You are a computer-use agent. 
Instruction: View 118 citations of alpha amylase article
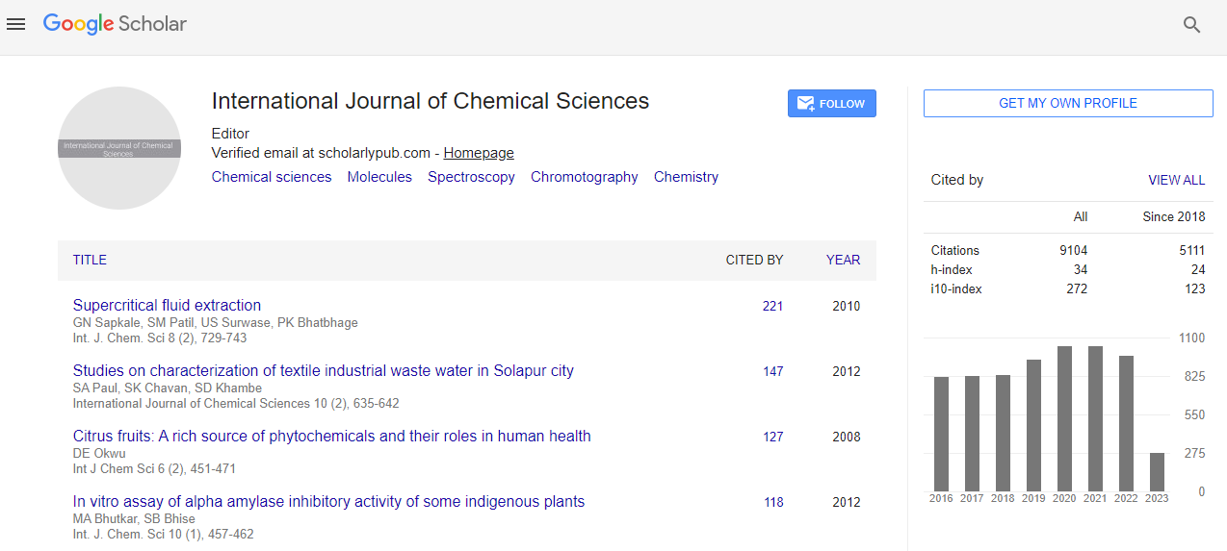click(772, 503)
